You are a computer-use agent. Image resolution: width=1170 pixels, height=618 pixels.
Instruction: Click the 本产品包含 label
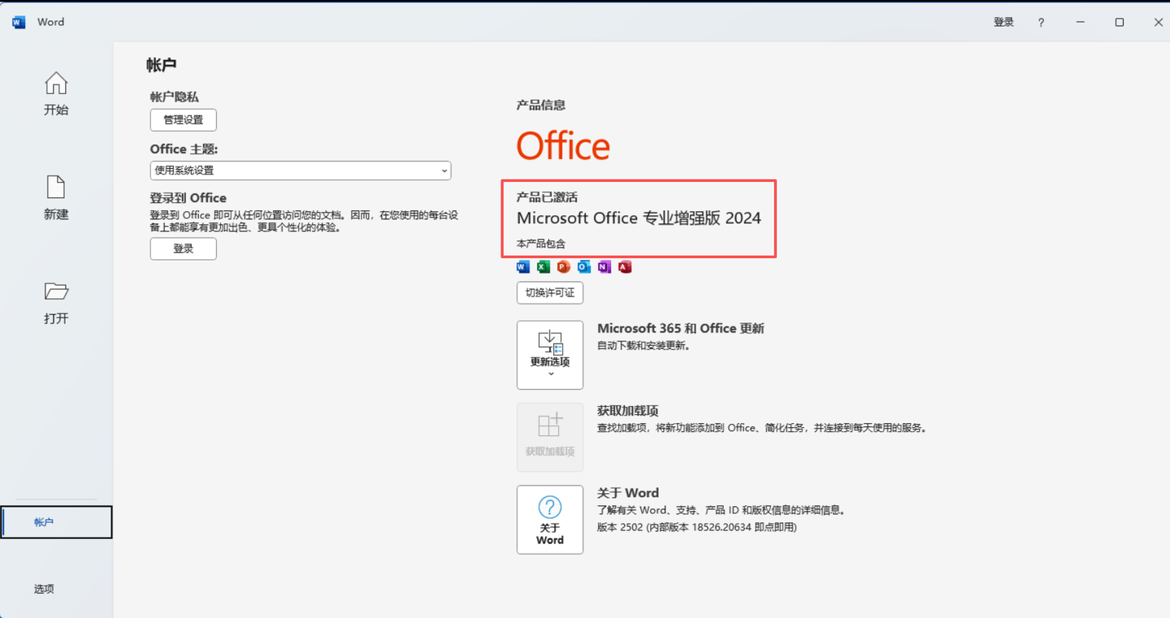click(541, 244)
